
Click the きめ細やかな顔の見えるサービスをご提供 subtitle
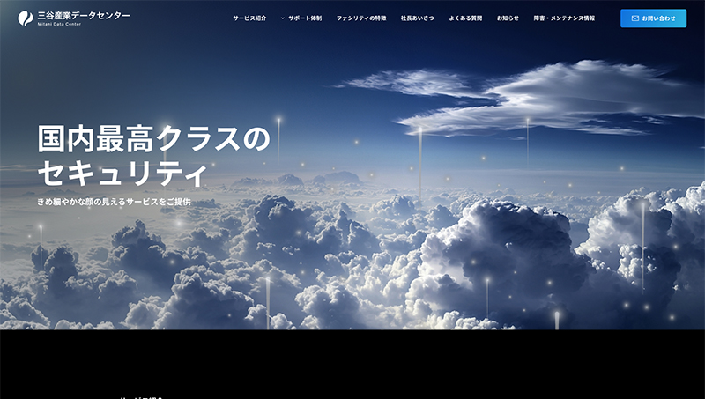[115, 202]
